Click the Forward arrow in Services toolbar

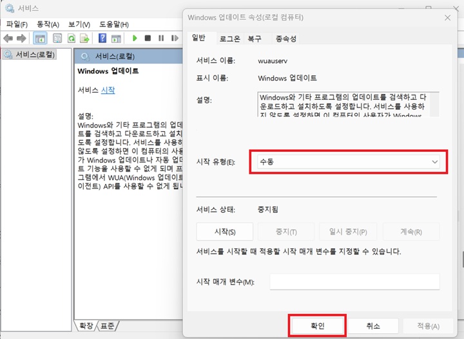pyautogui.click(x=21, y=38)
